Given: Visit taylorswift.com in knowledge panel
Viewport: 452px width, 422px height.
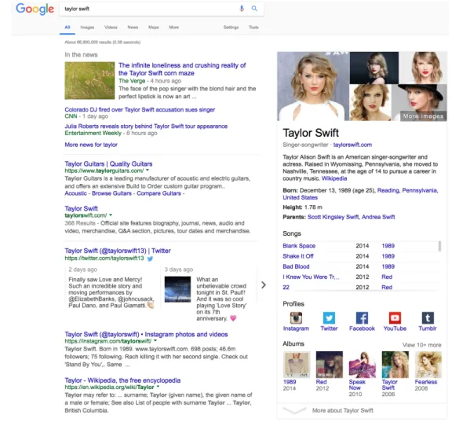Looking at the screenshot, I should (x=352, y=145).
